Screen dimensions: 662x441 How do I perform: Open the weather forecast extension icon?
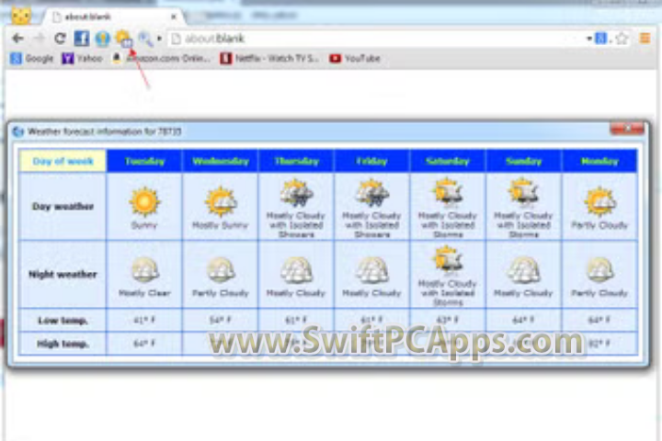(124, 39)
